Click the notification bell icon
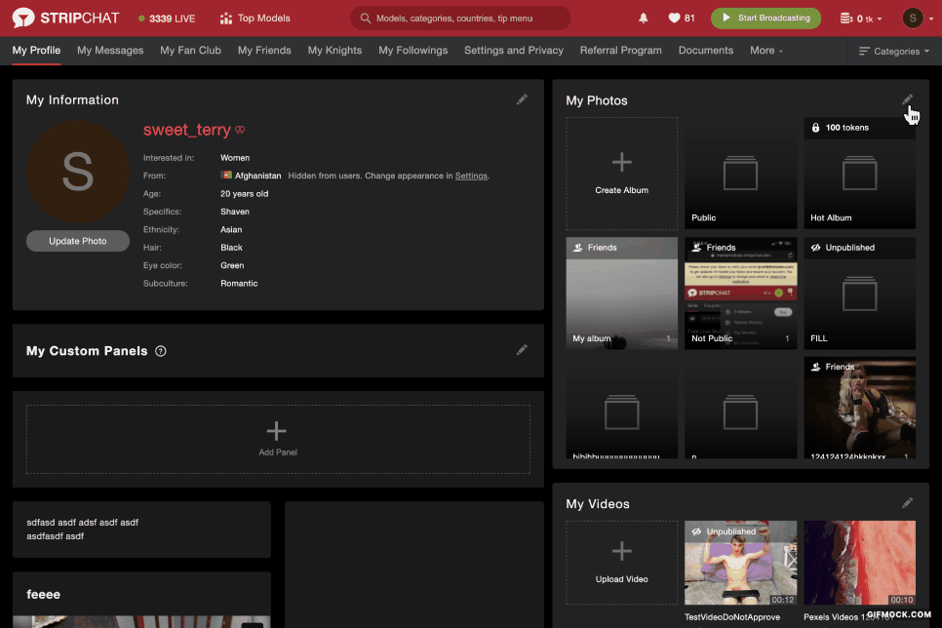Viewport: 942px width, 628px height. [643, 19]
